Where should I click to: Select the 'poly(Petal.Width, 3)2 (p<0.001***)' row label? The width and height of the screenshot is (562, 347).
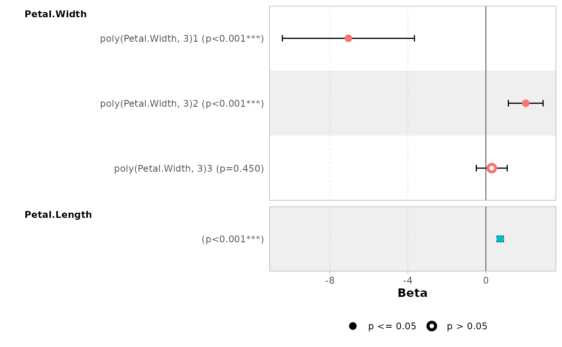(x=182, y=104)
